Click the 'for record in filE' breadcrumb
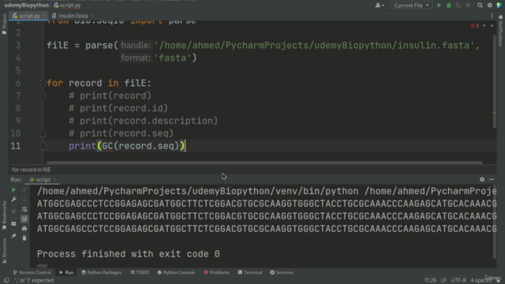Image resolution: width=505 pixels, height=284 pixels. (32, 170)
